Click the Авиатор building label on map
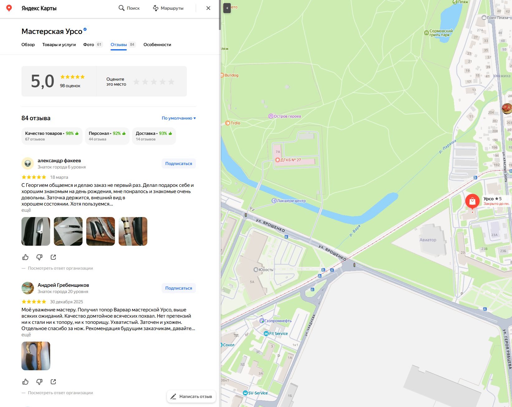This screenshot has height=407, width=512. click(x=428, y=240)
